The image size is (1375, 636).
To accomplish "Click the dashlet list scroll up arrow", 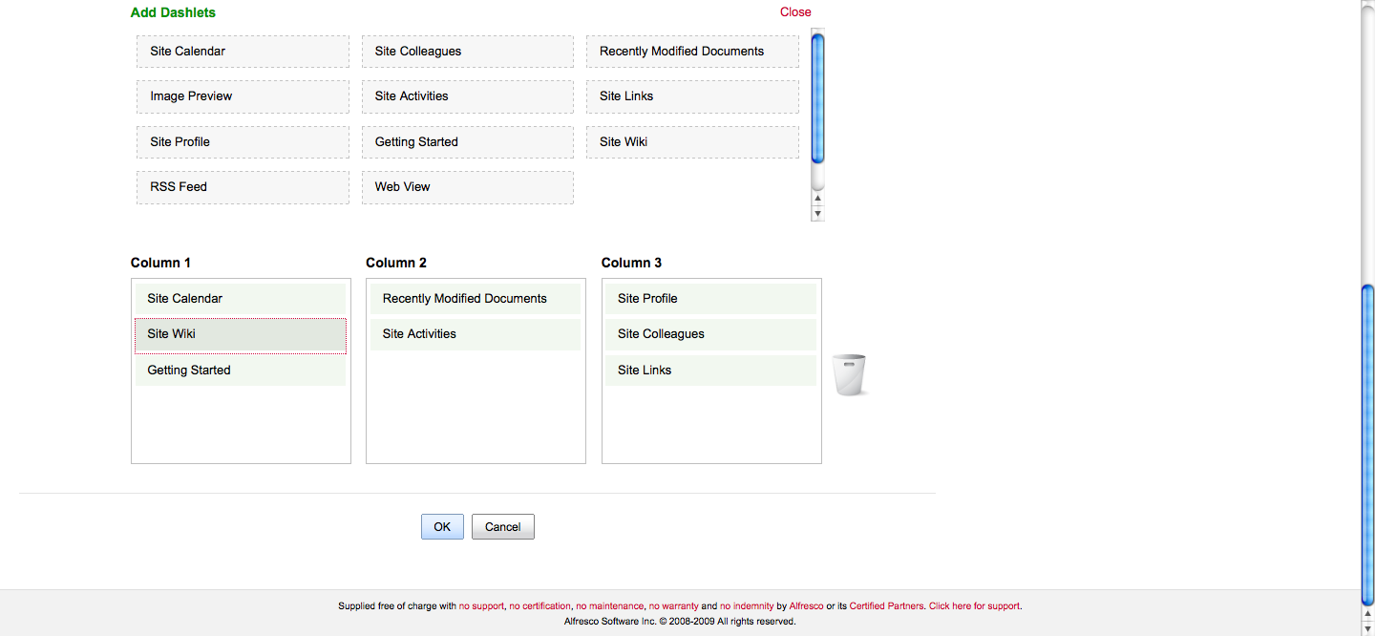I will point(817,199).
